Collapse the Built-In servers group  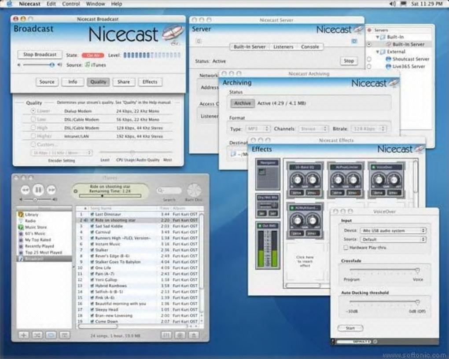[377, 37]
